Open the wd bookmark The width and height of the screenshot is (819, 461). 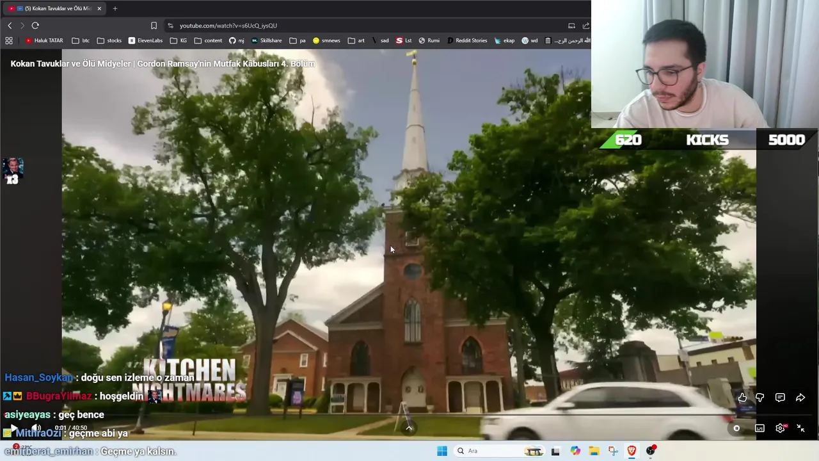pyautogui.click(x=530, y=40)
